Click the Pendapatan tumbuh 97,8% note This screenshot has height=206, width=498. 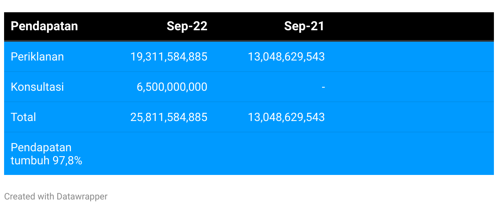click(47, 154)
